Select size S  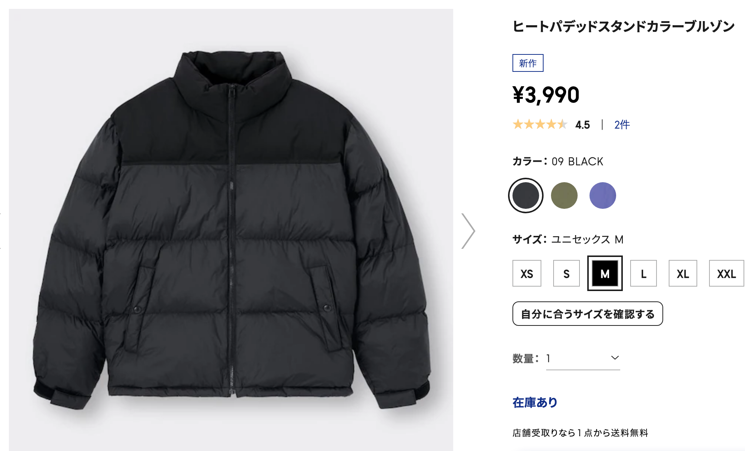(x=566, y=274)
